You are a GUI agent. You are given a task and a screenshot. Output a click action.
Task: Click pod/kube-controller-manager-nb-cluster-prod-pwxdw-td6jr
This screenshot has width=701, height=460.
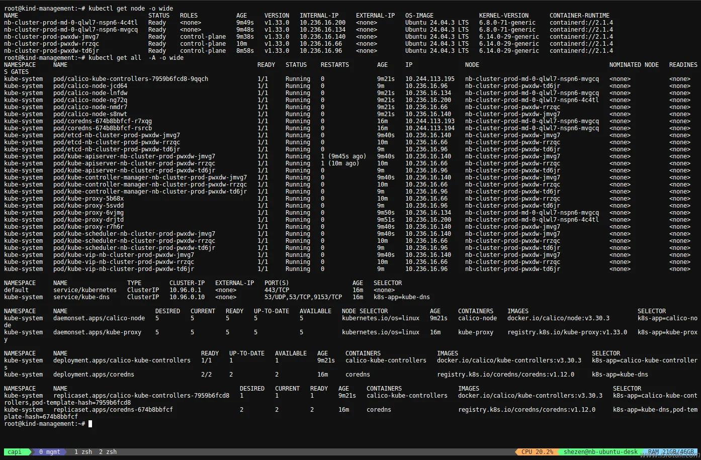(x=150, y=192)
